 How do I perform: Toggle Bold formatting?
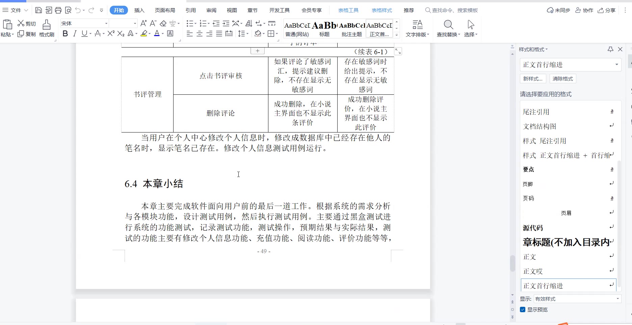(65, 33)
